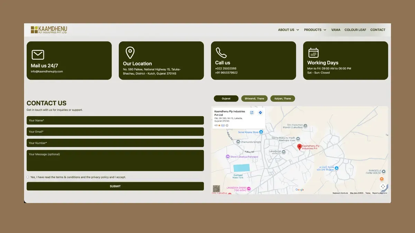
Task: Open the Colour Leaf menu item
Action: (x=355, y=30)
